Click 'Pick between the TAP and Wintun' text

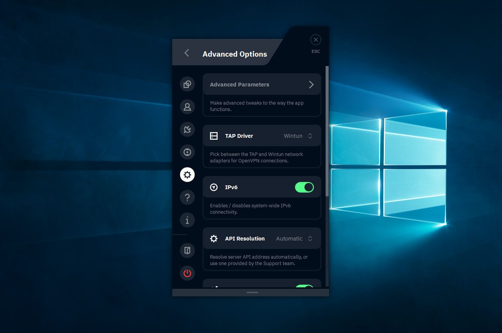(256, 157)
